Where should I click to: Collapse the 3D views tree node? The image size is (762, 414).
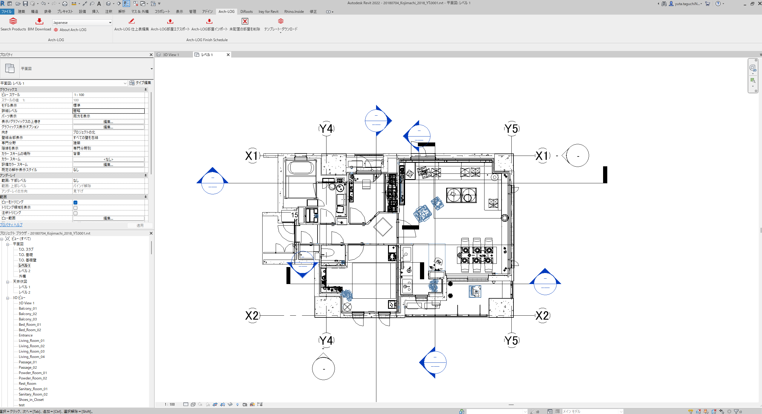point(8,298)
